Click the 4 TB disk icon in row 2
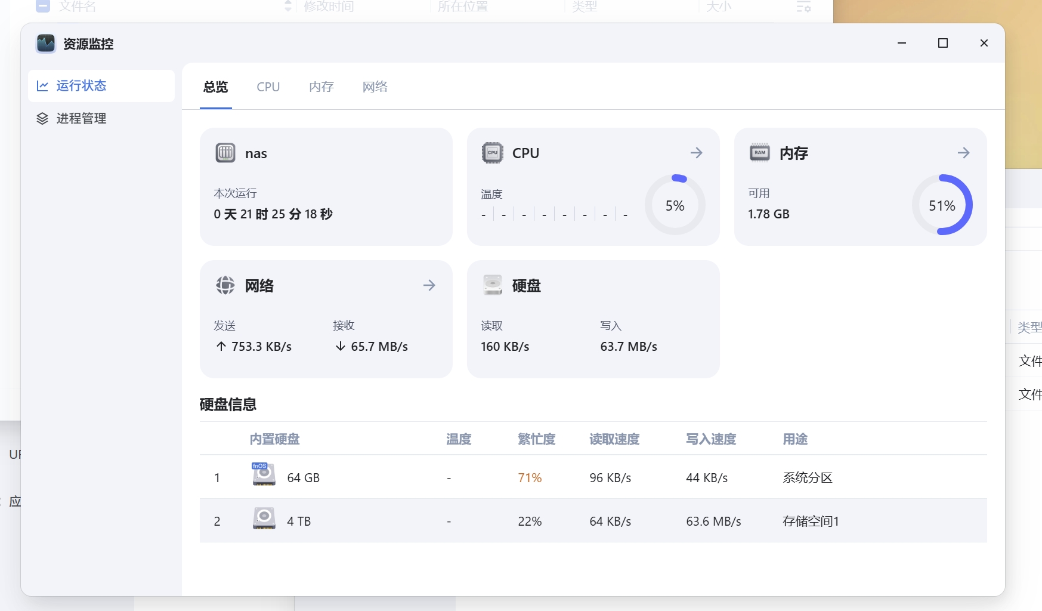The width and height of the screenshot is (1042, 611). pos(264,518)
